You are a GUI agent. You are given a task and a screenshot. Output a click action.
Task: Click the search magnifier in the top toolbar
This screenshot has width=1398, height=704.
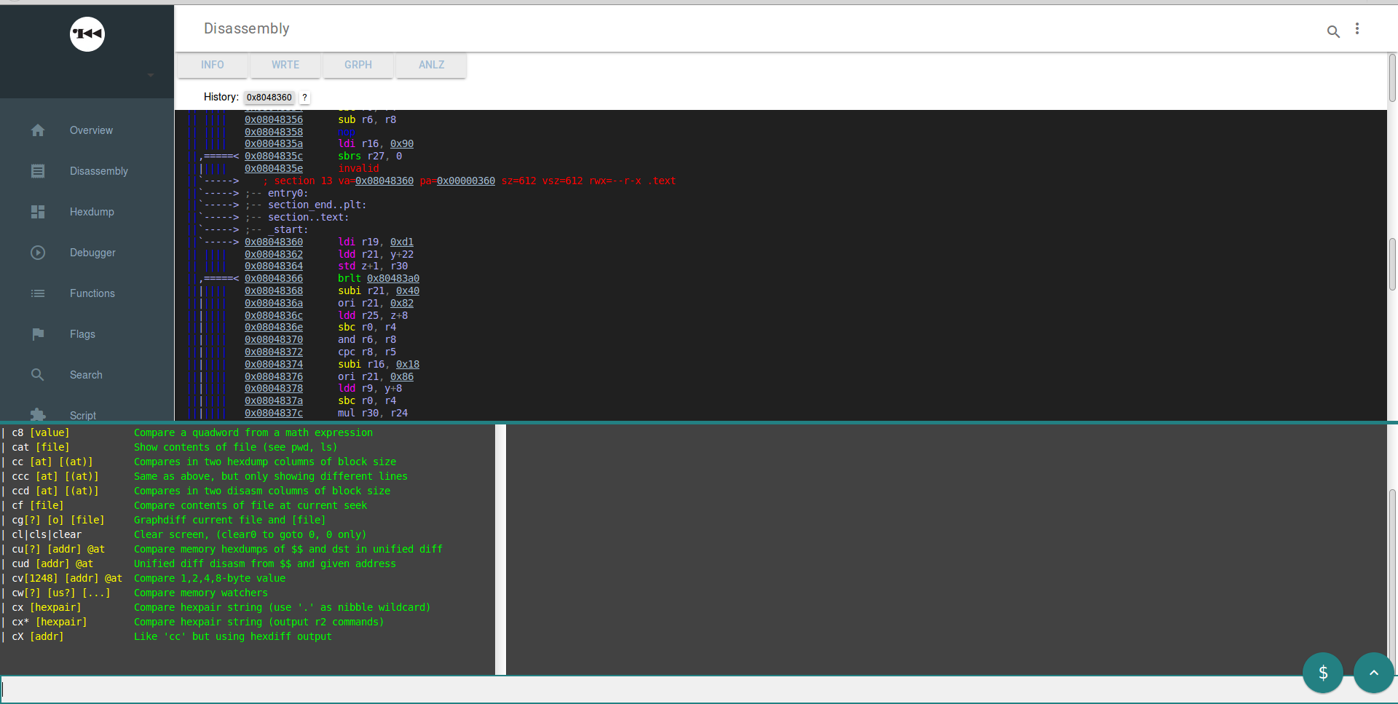[x=1334, y=31]
